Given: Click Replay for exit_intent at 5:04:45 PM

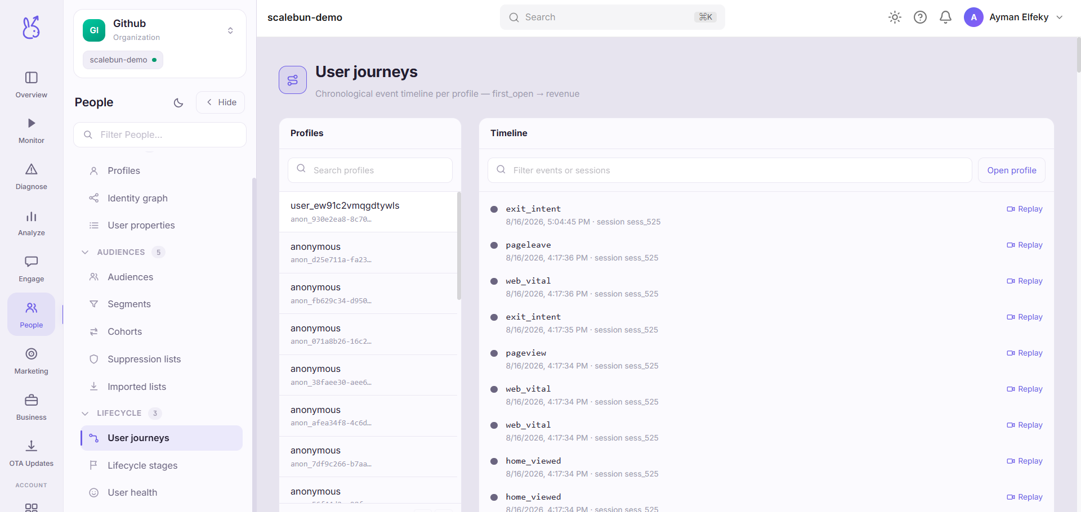Looking at the screenshot, I should click(x=1025, y=209).
